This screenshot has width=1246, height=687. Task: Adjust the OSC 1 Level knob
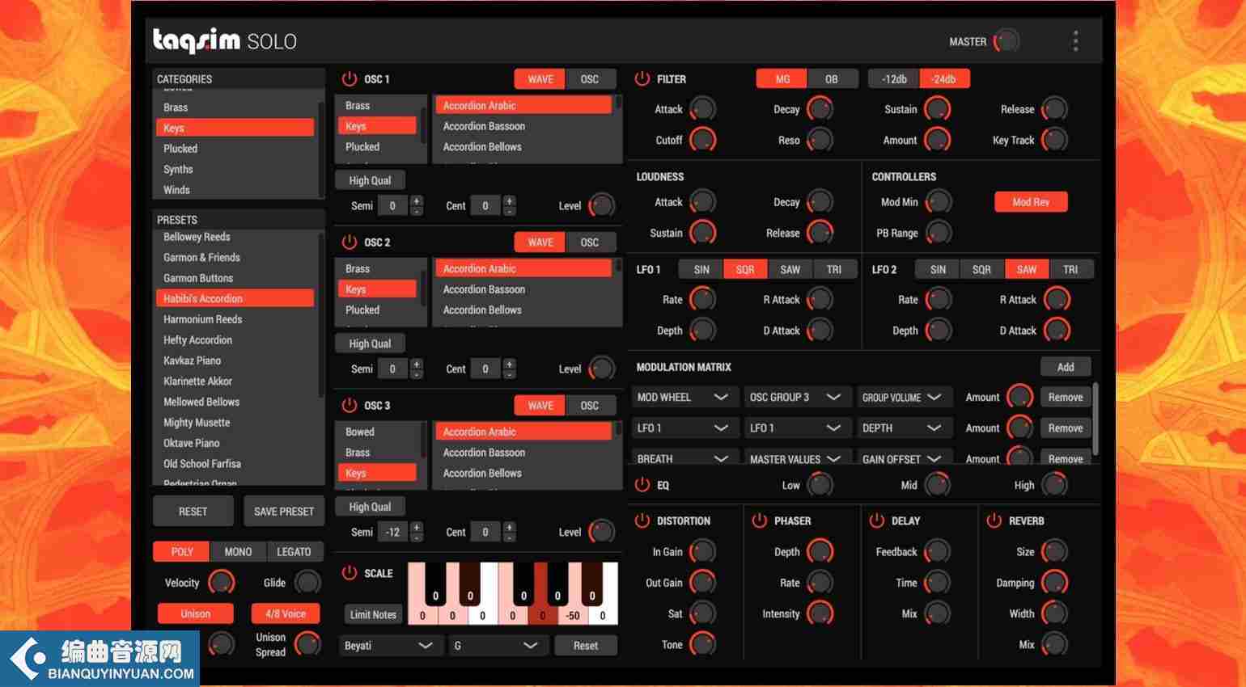click(x=601, y=205)
